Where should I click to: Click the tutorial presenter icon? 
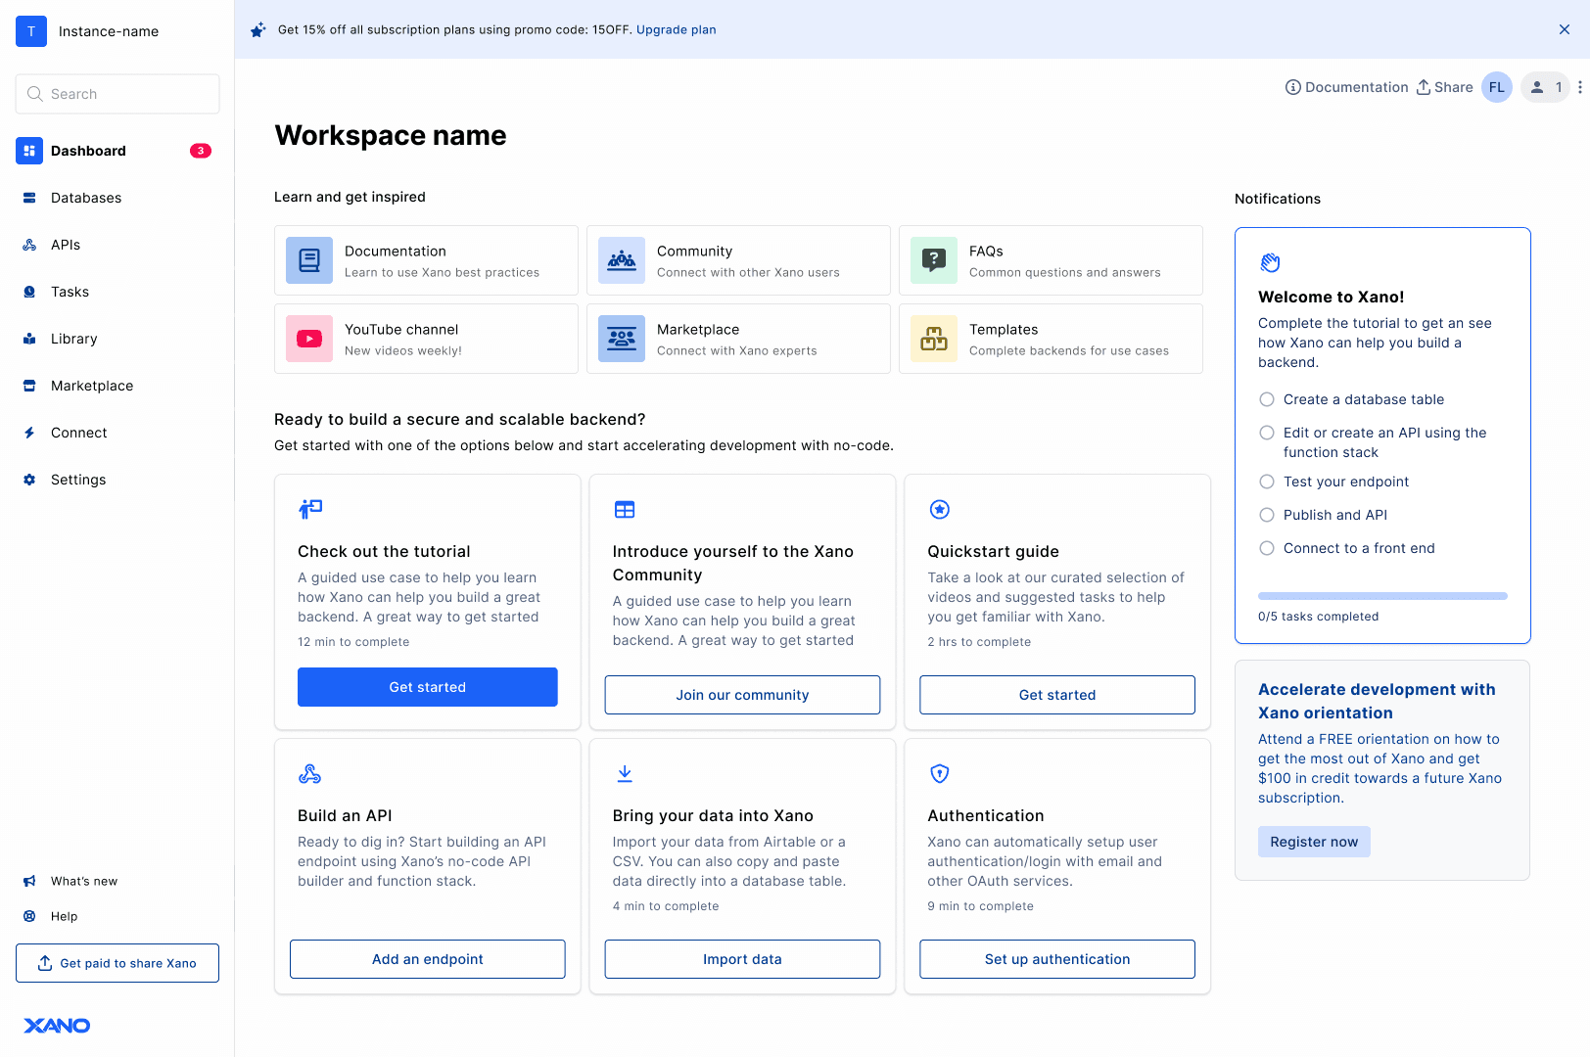pos(310,509)
